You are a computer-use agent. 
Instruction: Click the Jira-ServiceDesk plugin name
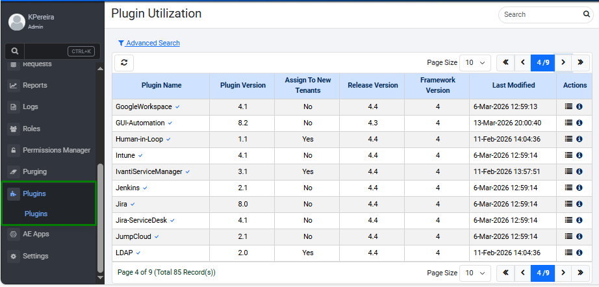[142, 220]
